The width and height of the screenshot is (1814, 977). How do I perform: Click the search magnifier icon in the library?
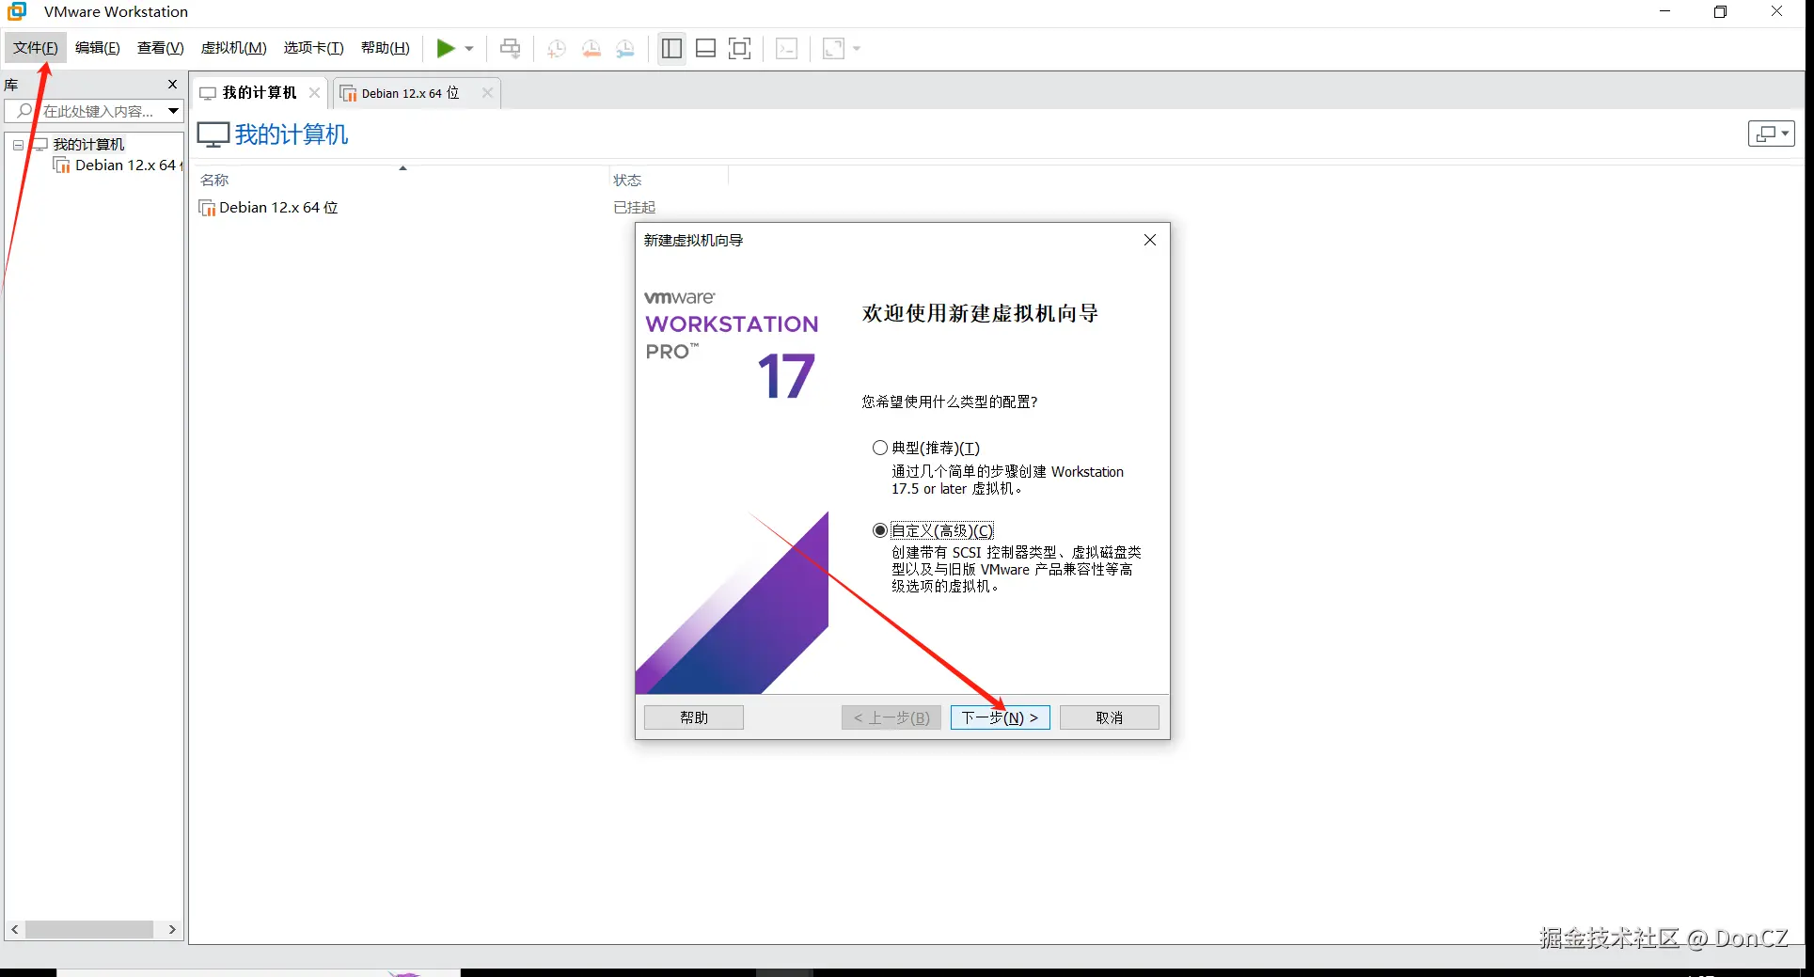pos(24,111)
